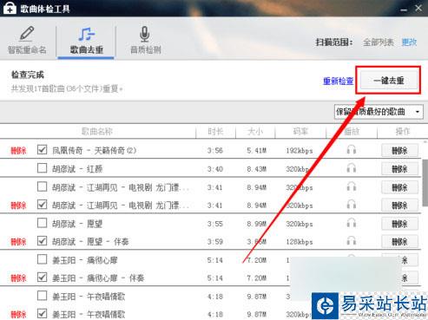Untick the checked 江湖再见 row checkbox
Viewport: 428px width, 320px height.
[x=42, y=205]
